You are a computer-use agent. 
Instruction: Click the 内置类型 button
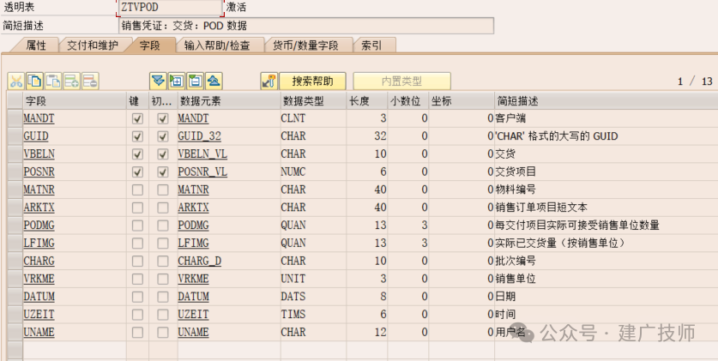401,81
